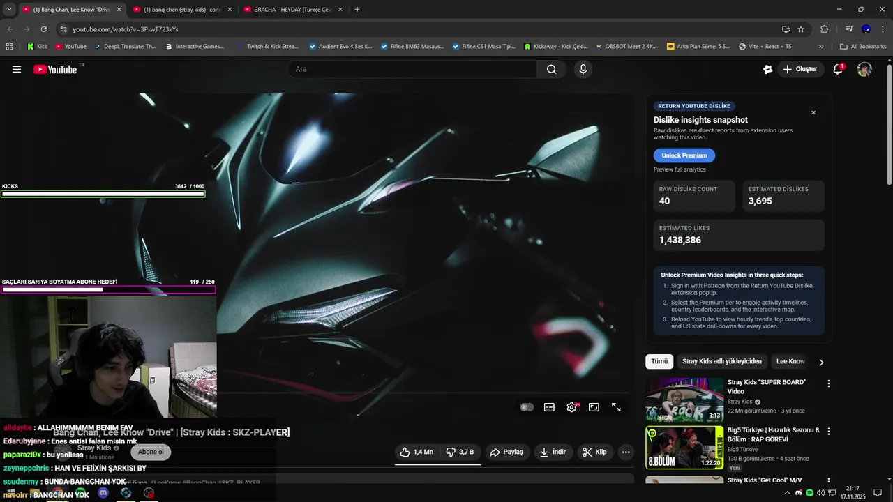Open the account avatar menu
893x502 pixels.
coord(864,69)
